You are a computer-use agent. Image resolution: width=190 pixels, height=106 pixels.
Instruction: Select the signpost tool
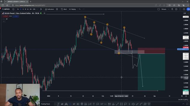[149, 104]
